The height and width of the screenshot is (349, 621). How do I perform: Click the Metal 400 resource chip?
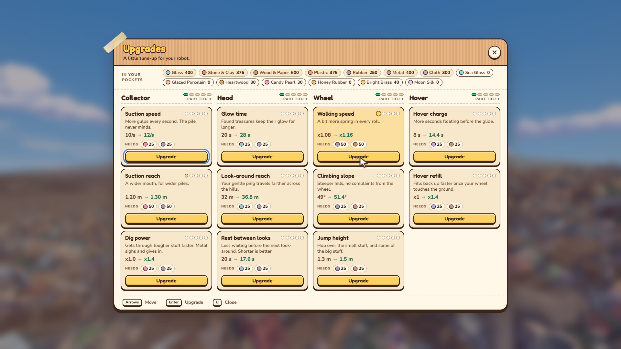(400, 72)
